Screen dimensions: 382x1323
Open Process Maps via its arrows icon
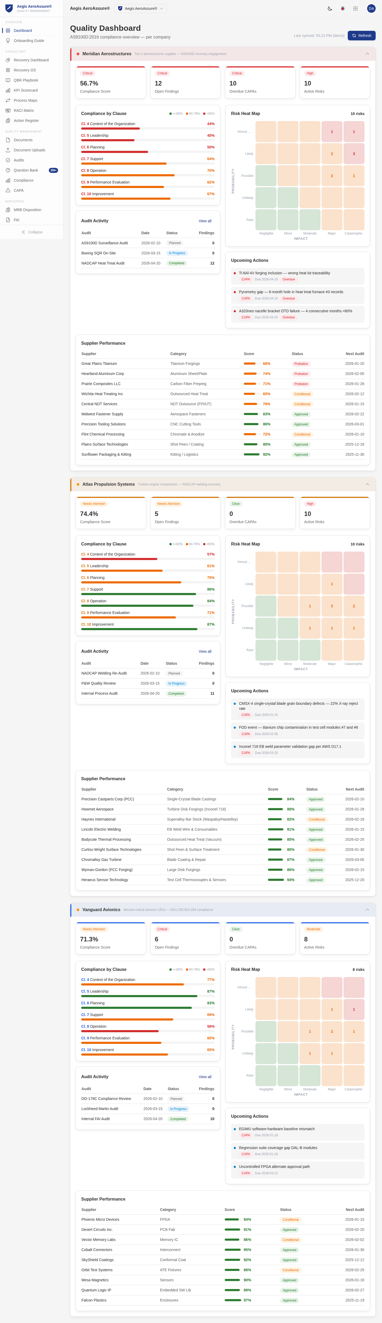coord(8,101)
